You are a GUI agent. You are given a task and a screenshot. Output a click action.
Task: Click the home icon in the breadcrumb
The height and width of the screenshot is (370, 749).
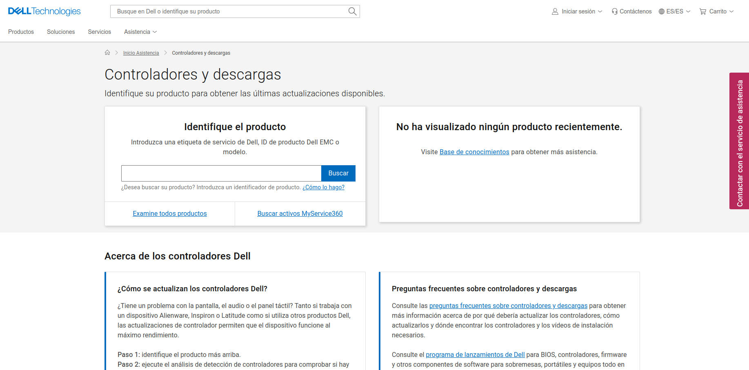pyautogui.click(x=107, y=53)
